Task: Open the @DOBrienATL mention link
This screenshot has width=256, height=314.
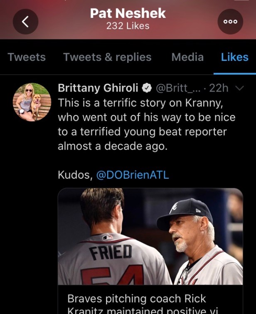Action: click(132, 175)
